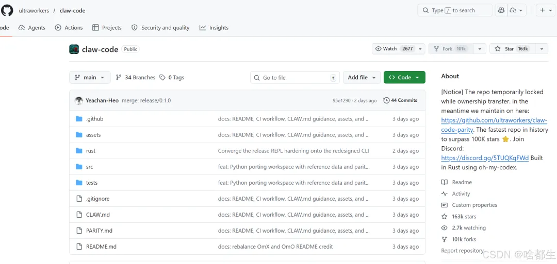Open the claw-code-parity repository link
The width and height of the screenshot is (557, 264).
(x=494, y=125)
